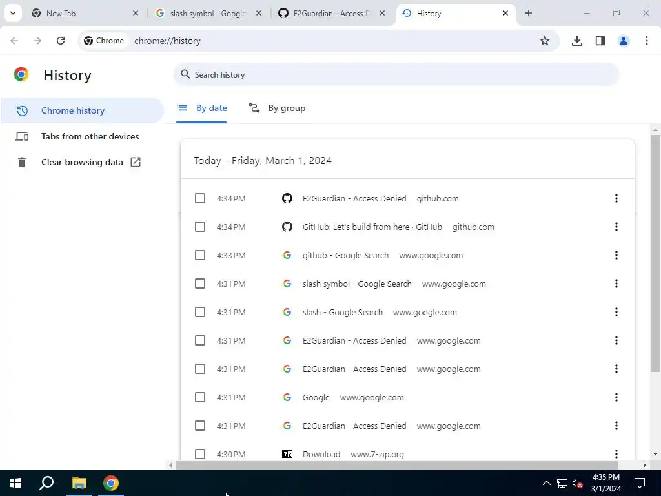
Task: Switch to By date view
Action: pos(201,108)
